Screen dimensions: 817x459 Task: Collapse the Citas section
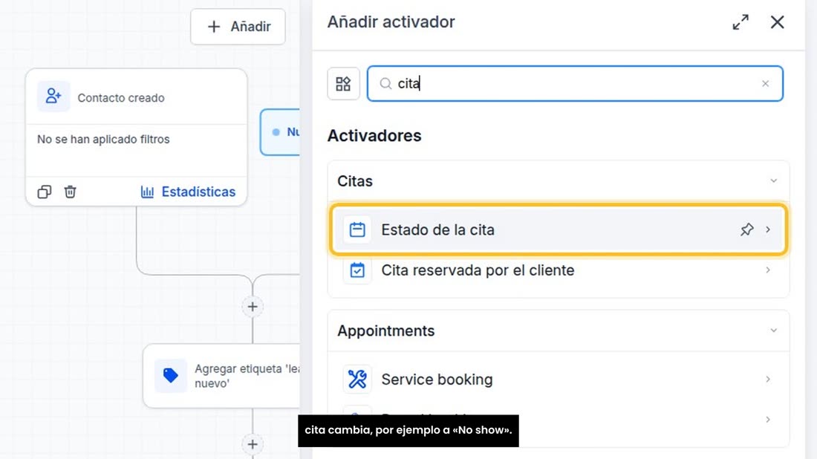(773, 180)
